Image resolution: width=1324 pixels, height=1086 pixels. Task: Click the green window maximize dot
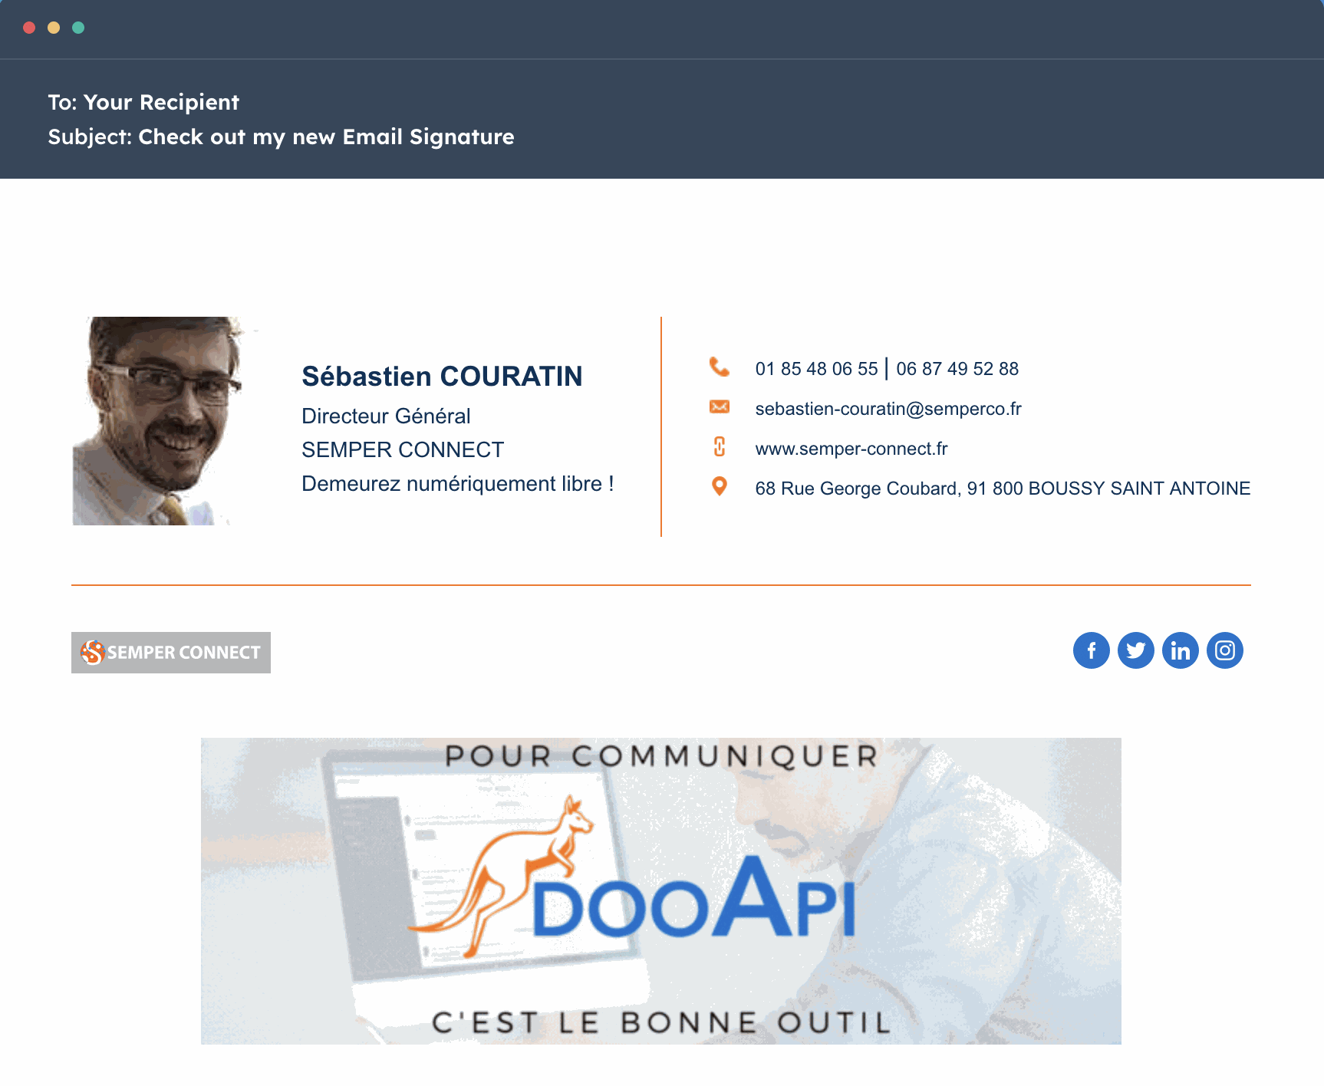pos(78,28)
